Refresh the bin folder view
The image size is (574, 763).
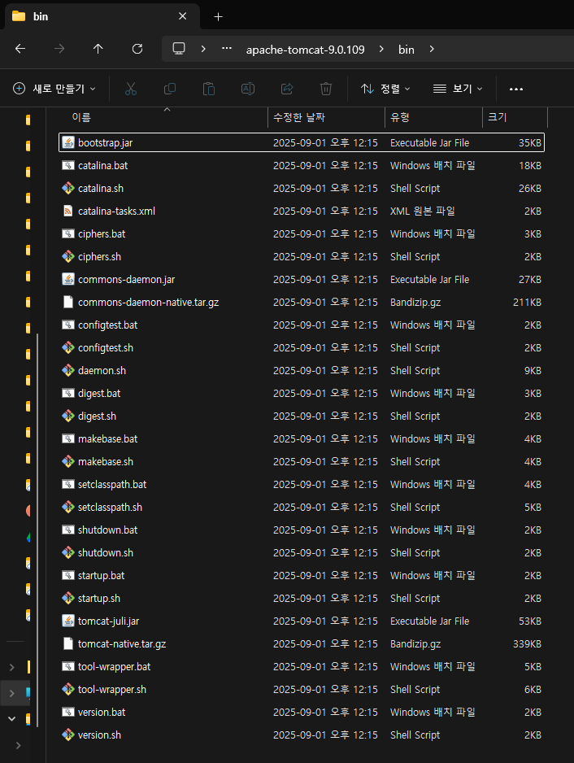click(137, 49)
